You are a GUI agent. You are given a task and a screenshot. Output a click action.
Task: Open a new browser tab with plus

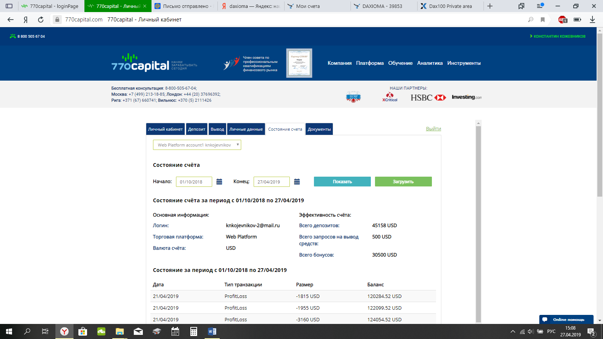[490, 6]
